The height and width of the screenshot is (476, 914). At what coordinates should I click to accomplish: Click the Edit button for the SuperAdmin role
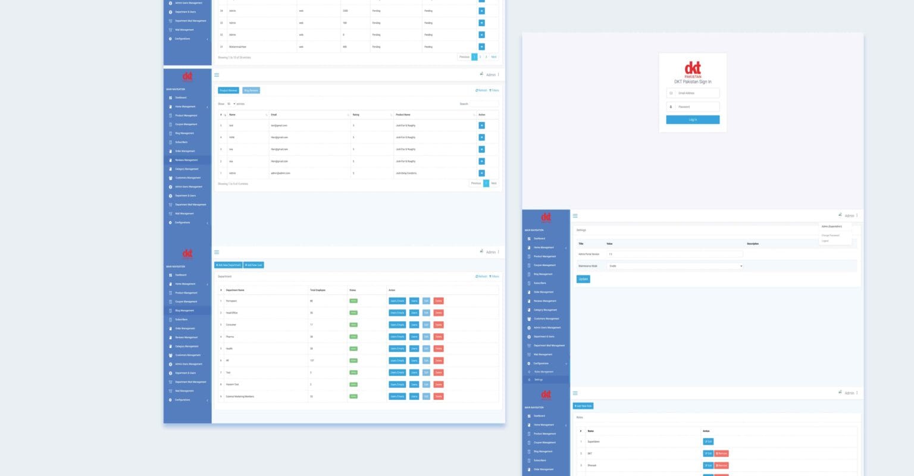[708, 441]
